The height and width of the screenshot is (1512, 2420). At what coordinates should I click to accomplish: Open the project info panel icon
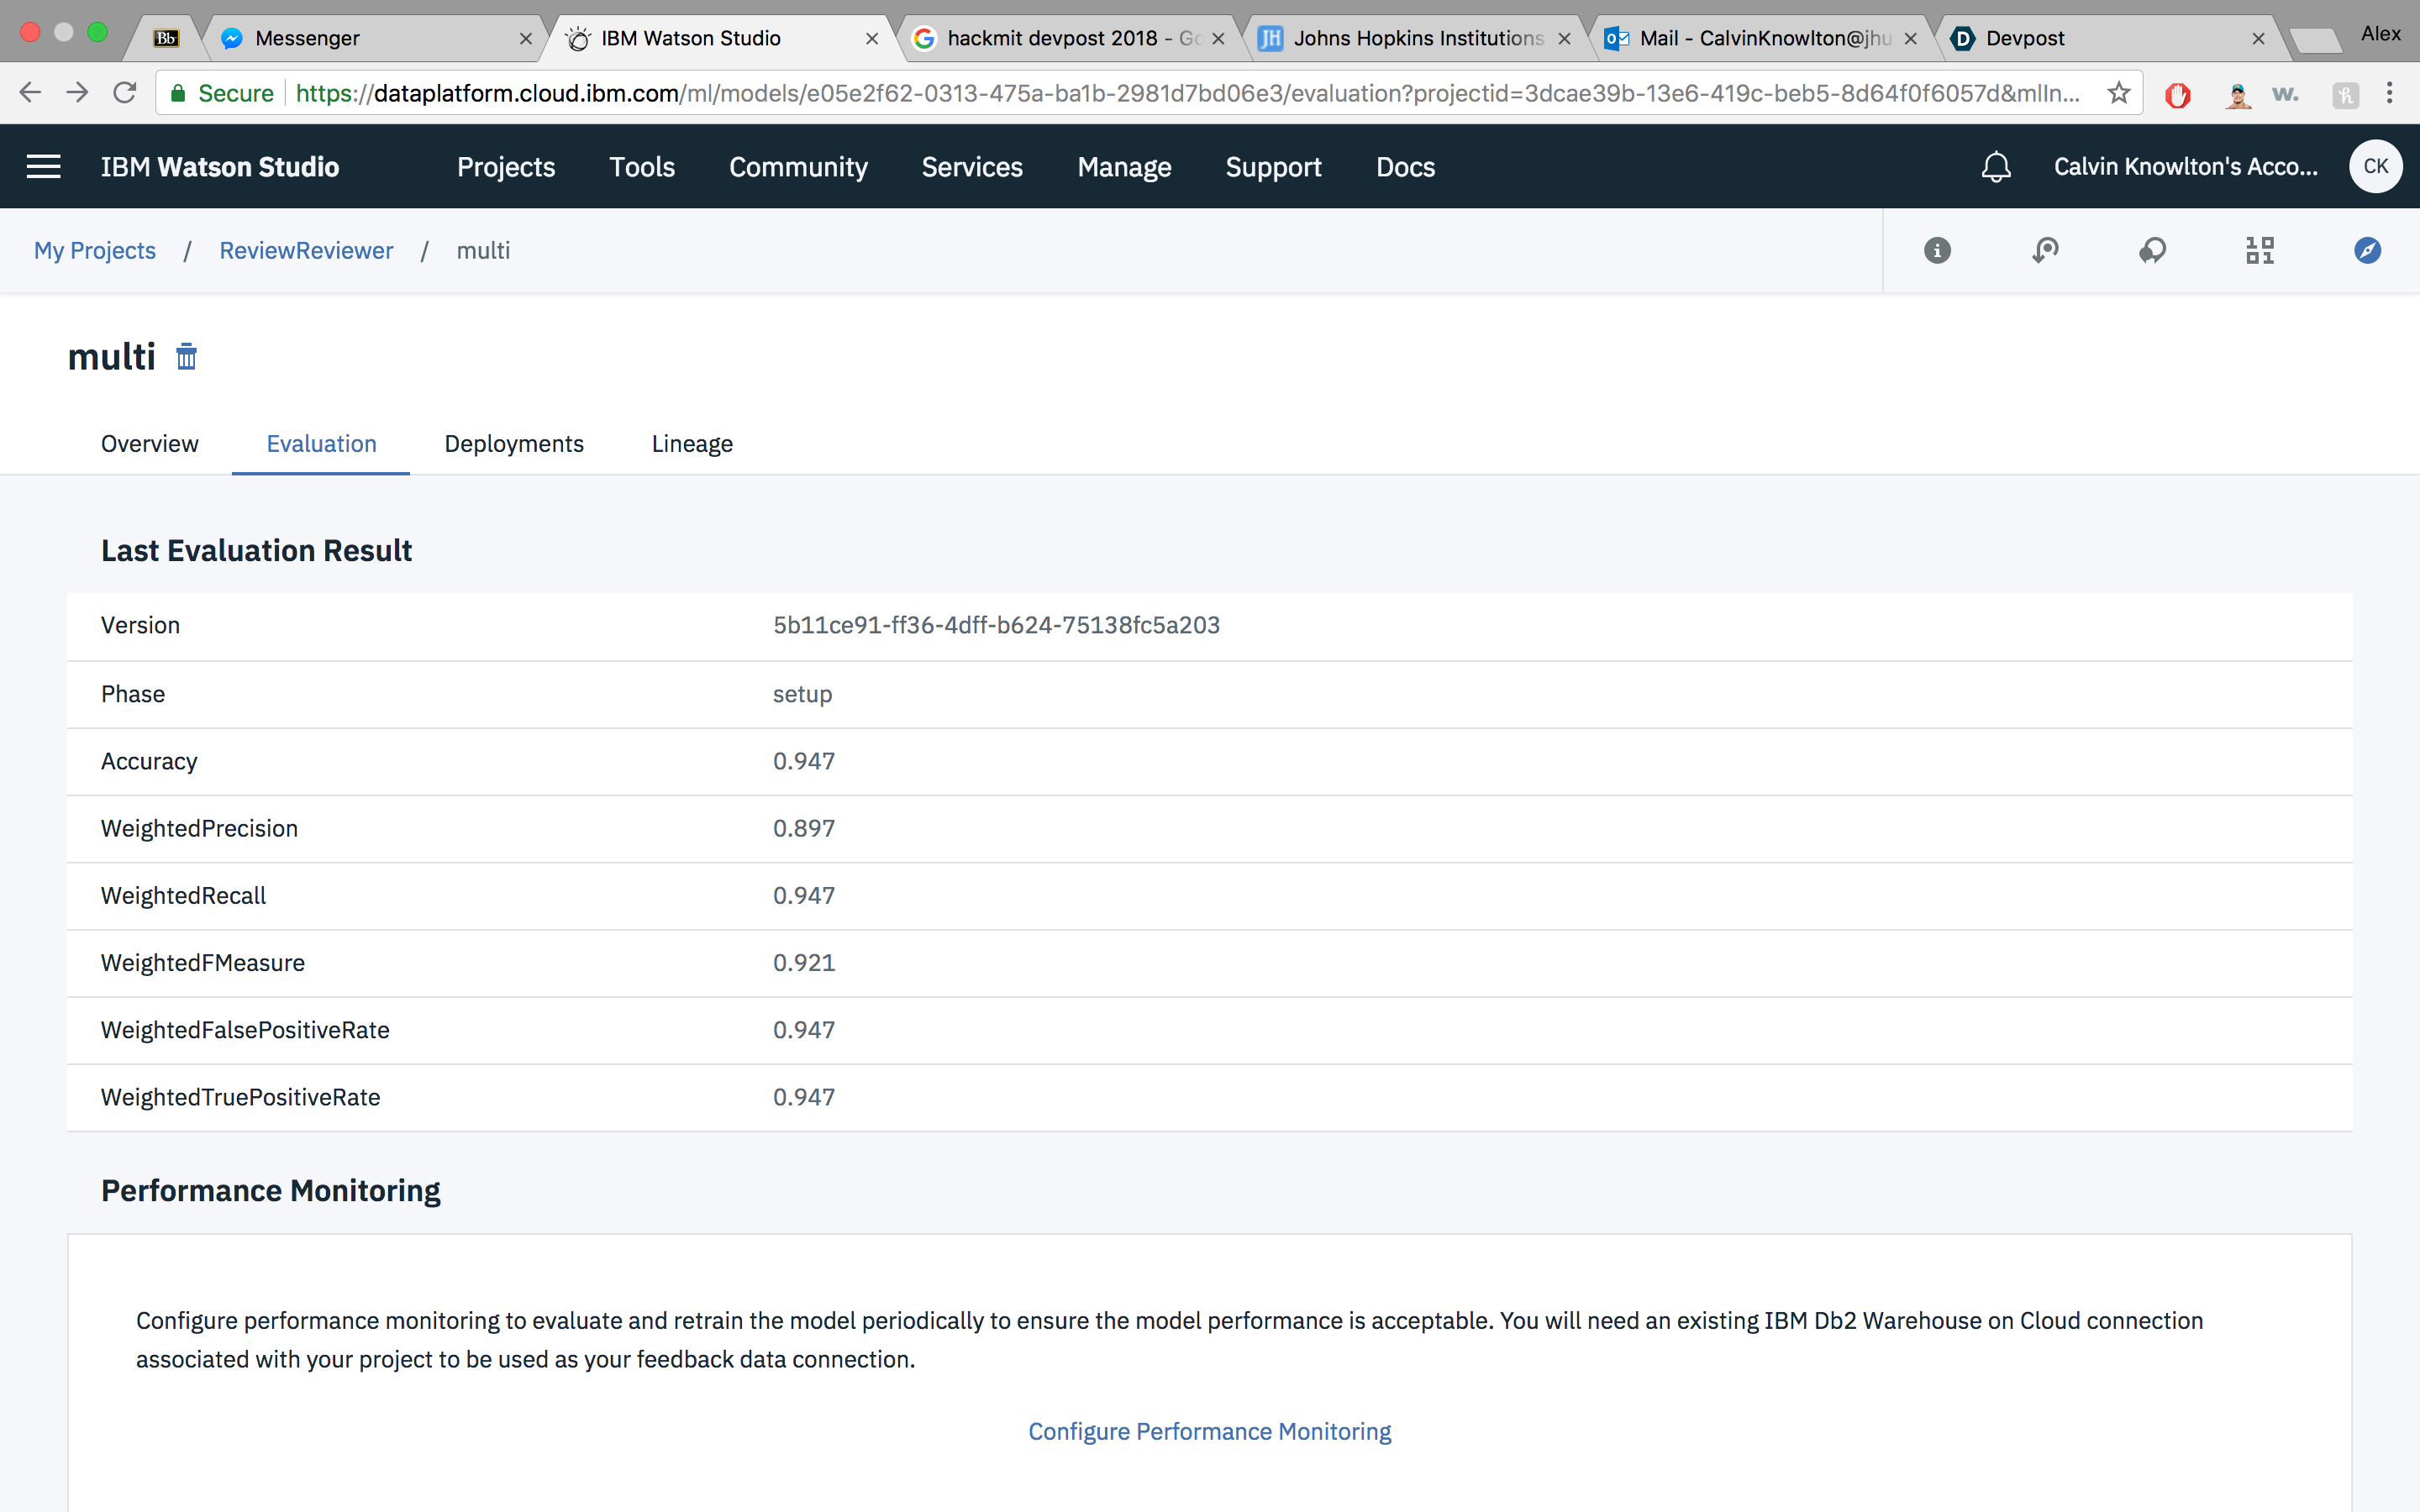1937,250
